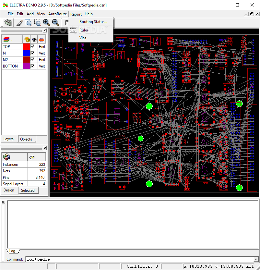
Task: Change the M2 layer dark red swatch
Action: 27,60
